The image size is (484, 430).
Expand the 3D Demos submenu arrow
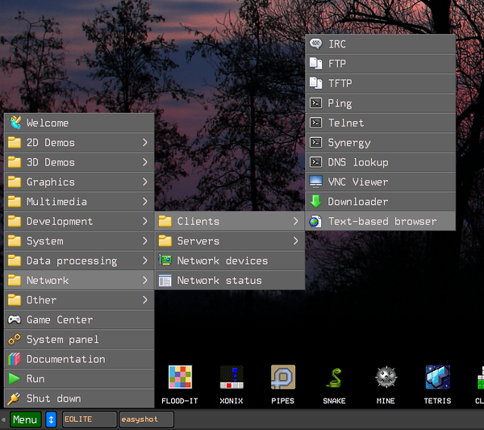144,162
